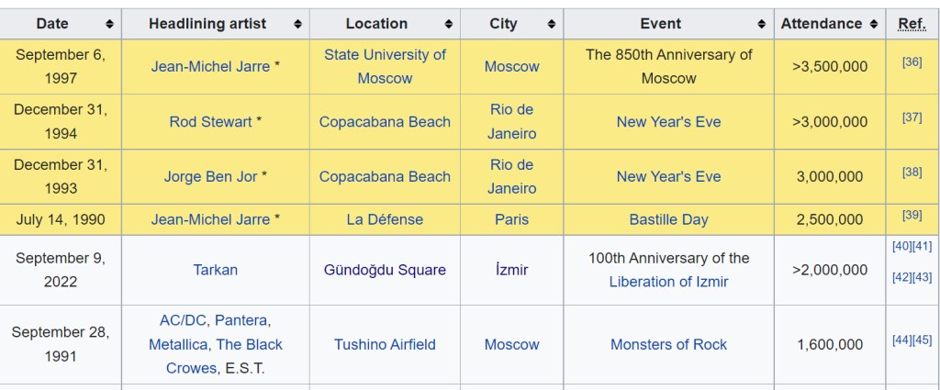Sort by Attendance arrows icon
The height and width of the screenshot is (390, 940).
point(873,24)
